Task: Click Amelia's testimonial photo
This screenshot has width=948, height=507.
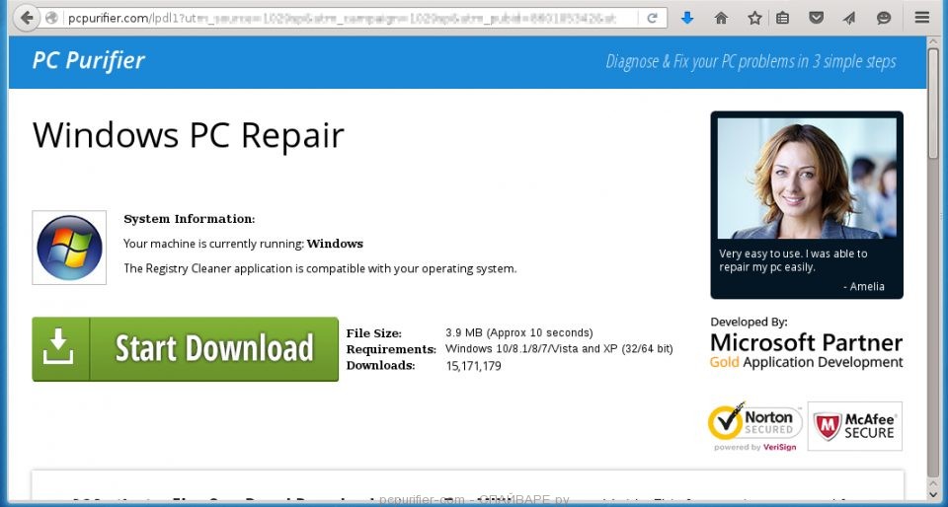Action: pyautogui.click(x=806, y=179)
